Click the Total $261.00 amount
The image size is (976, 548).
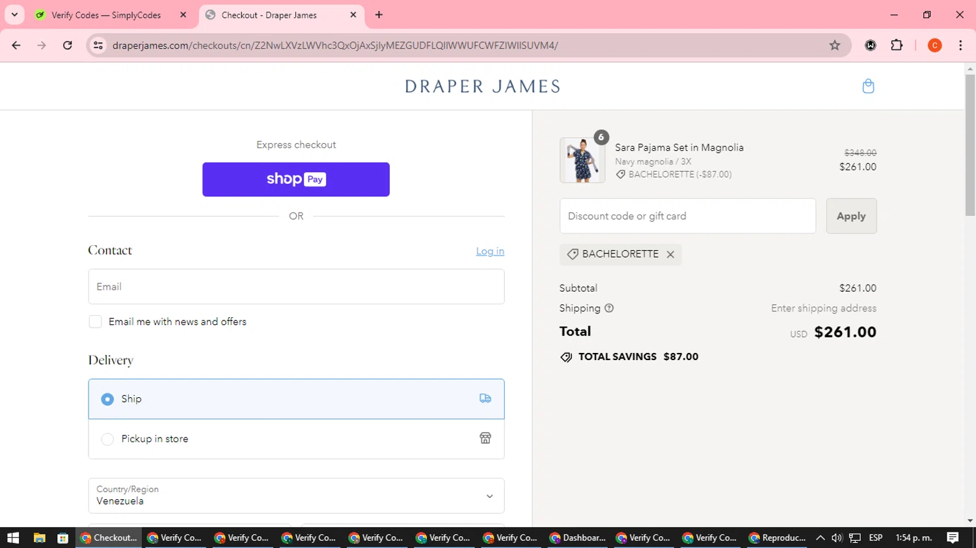point(845,332)
